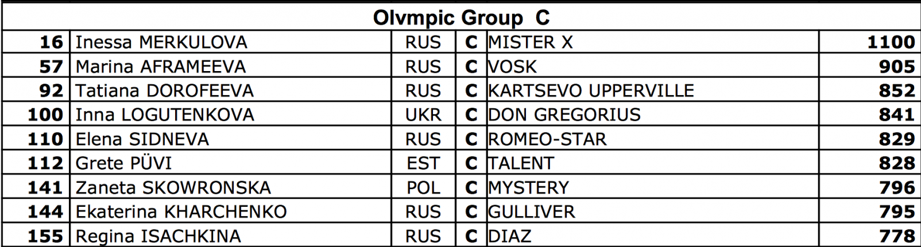Select MYSTERY horse name cell

pyautogui.click(x=528, y=188)
